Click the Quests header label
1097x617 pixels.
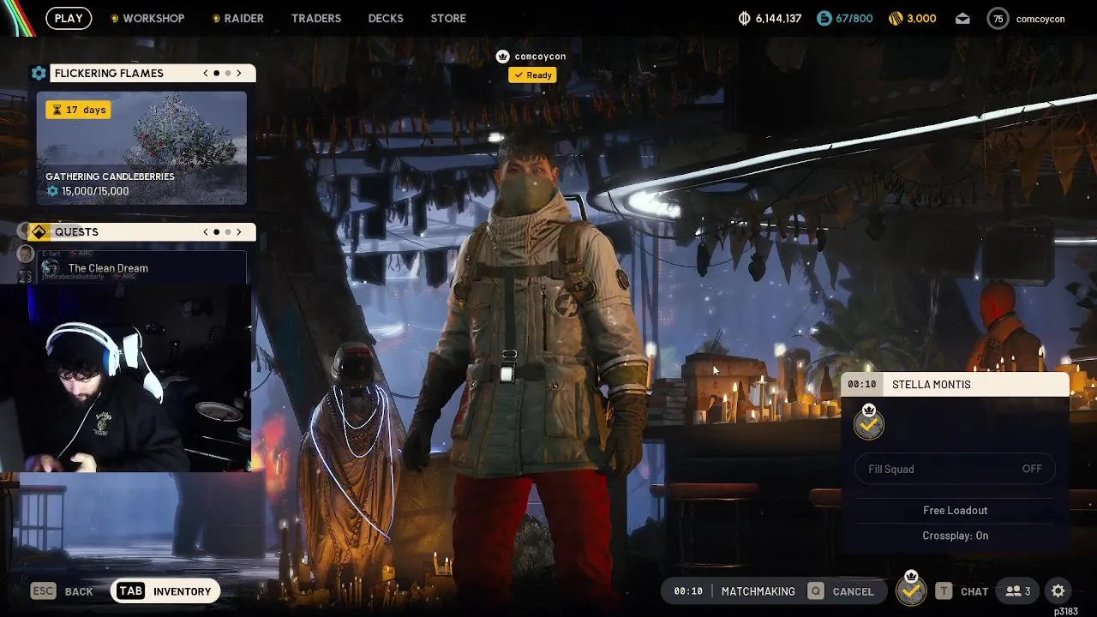point(76,232)
